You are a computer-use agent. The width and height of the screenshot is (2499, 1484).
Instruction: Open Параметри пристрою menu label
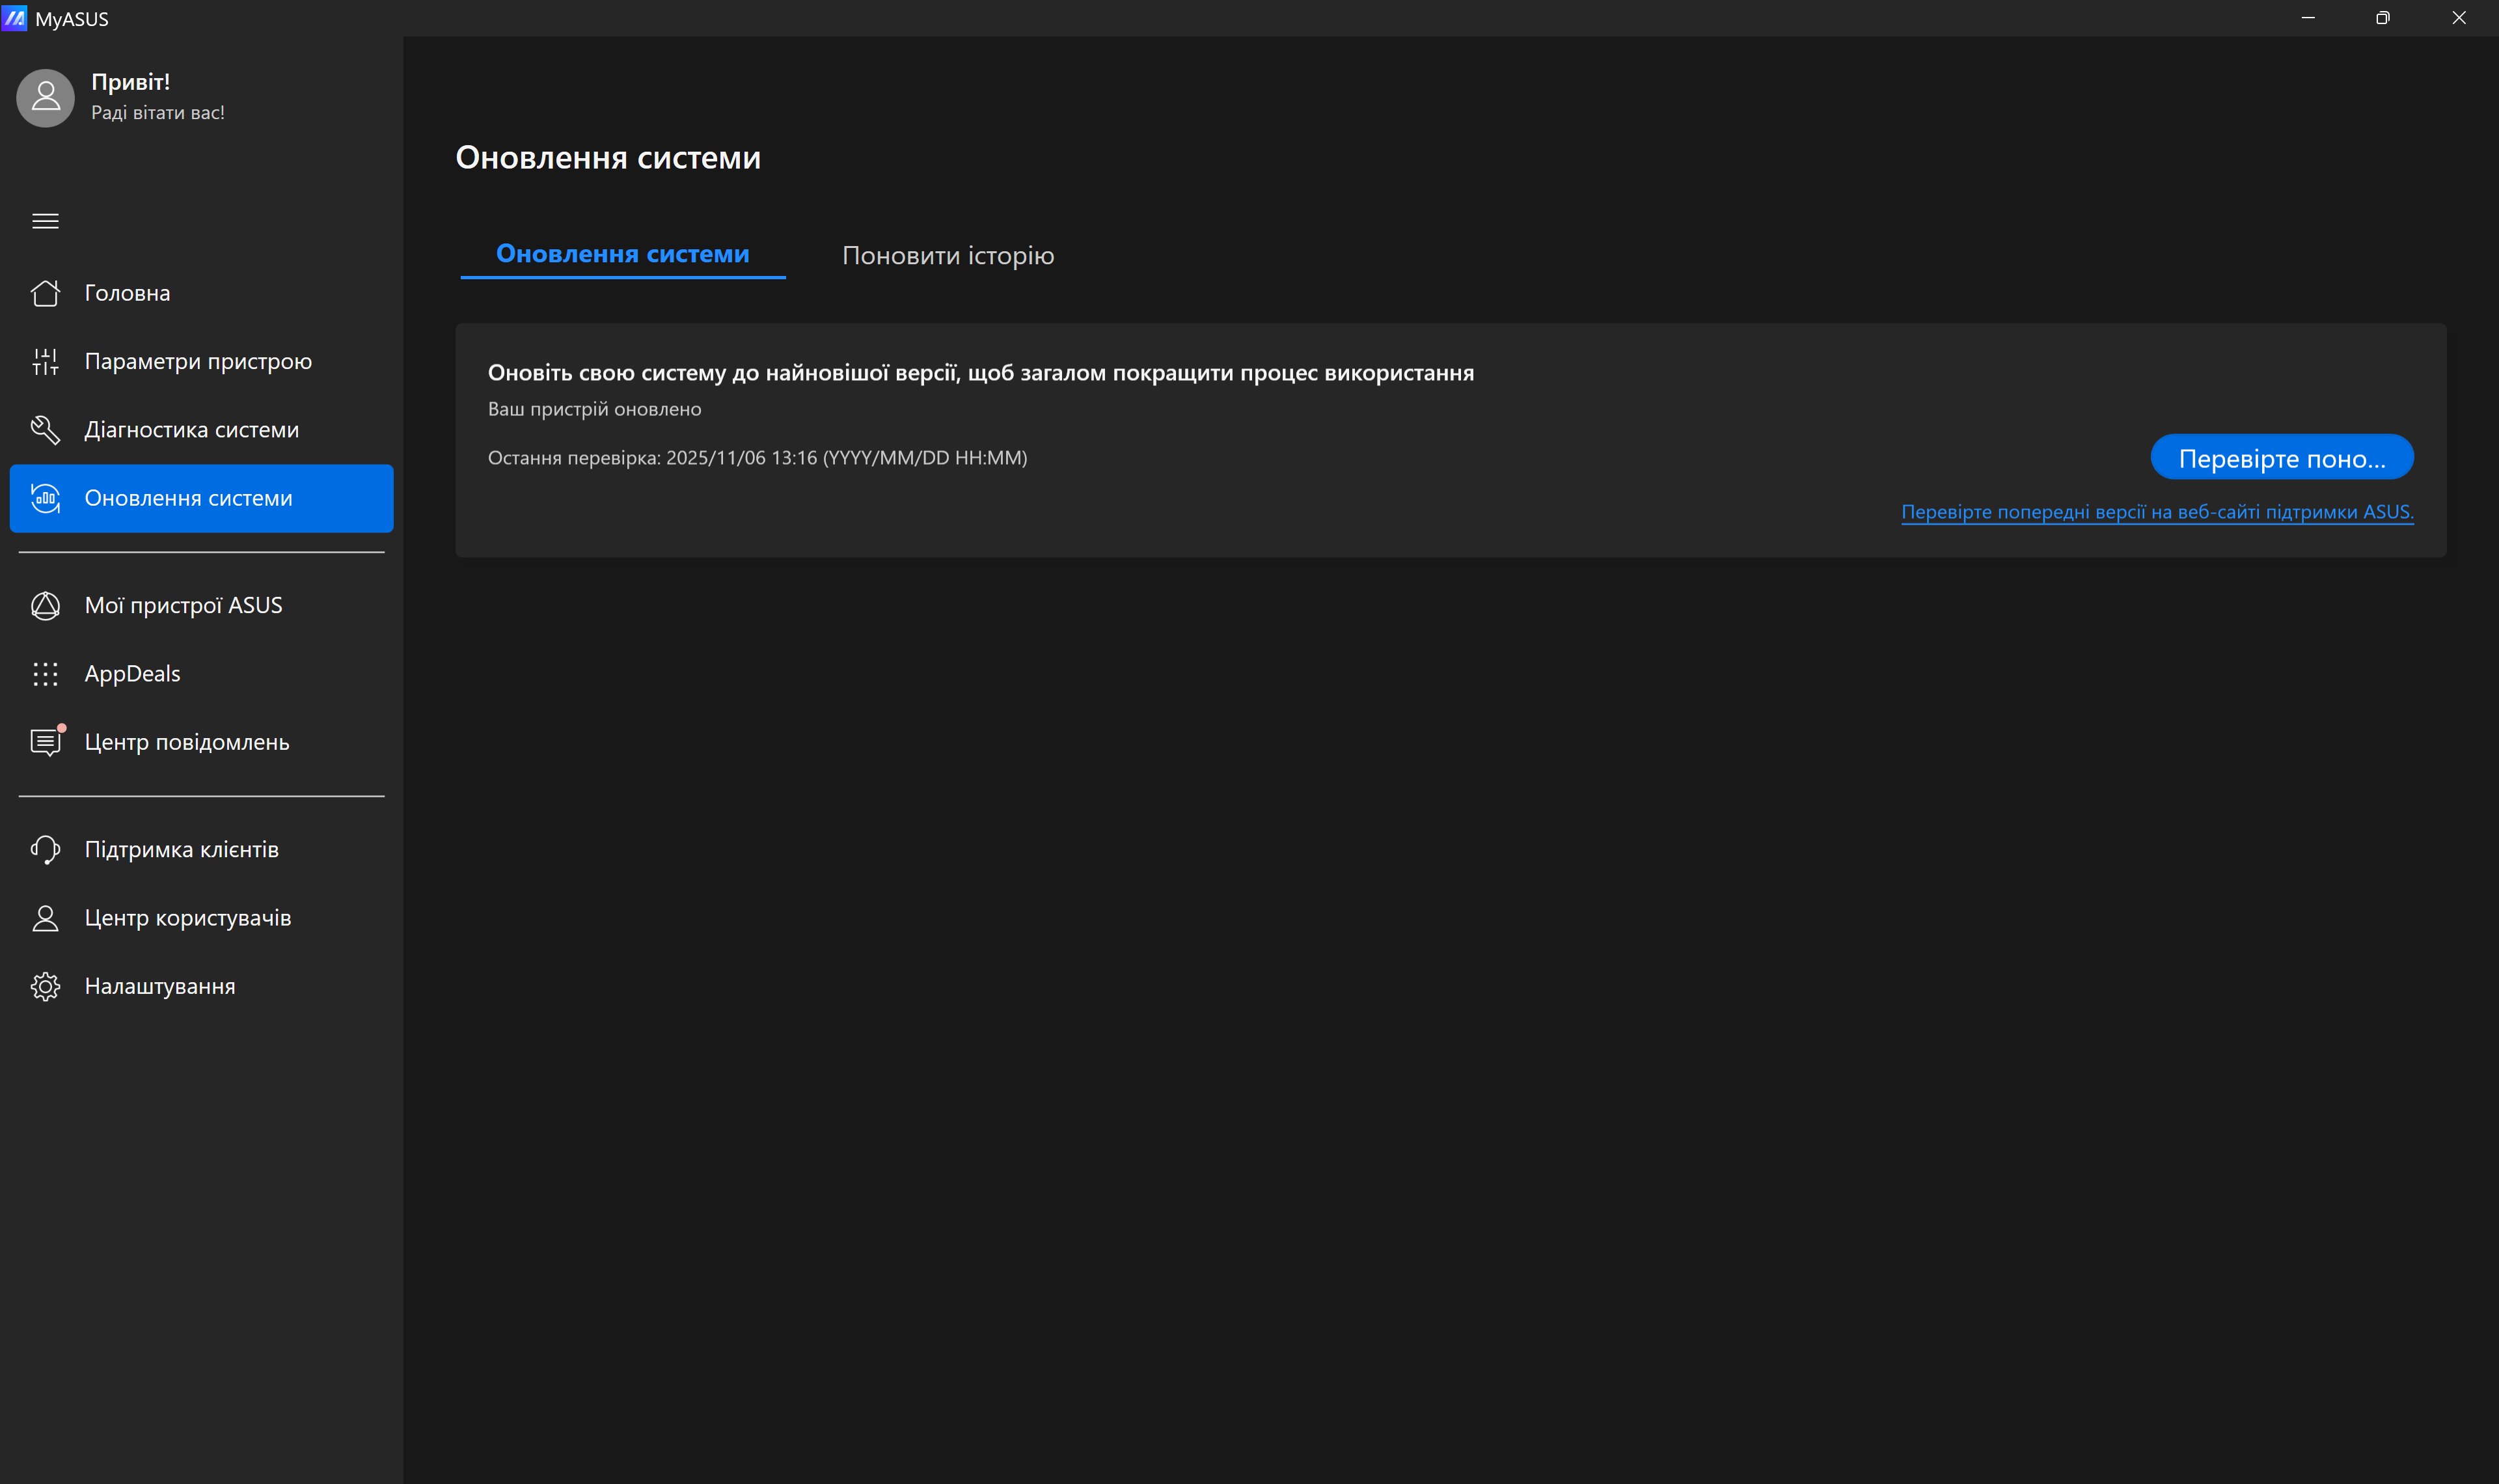(x=198, y=361)
